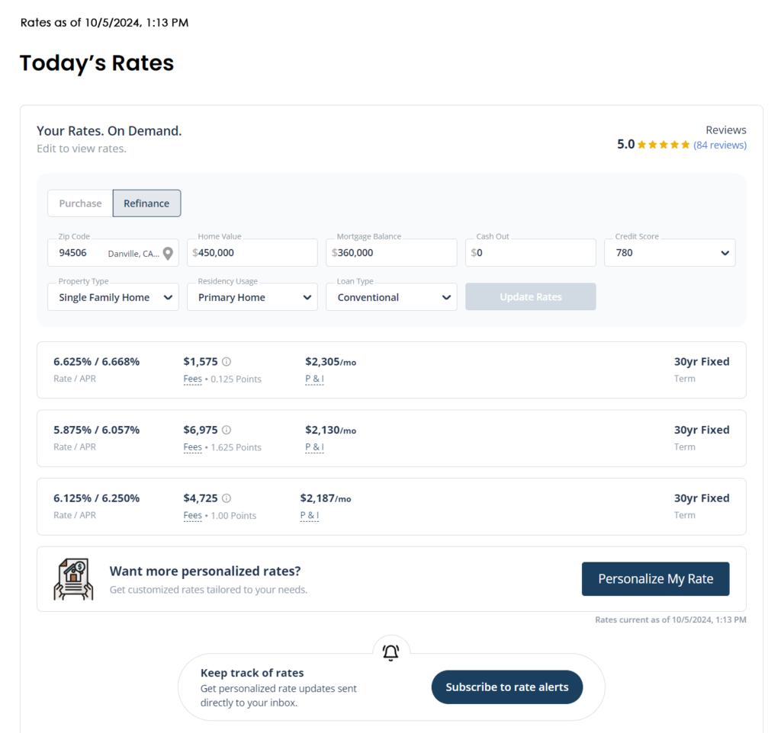The height and width of the screenshot is (733, 781).
Task: Click the Fees link under $1,575
Action: (193, 379)
